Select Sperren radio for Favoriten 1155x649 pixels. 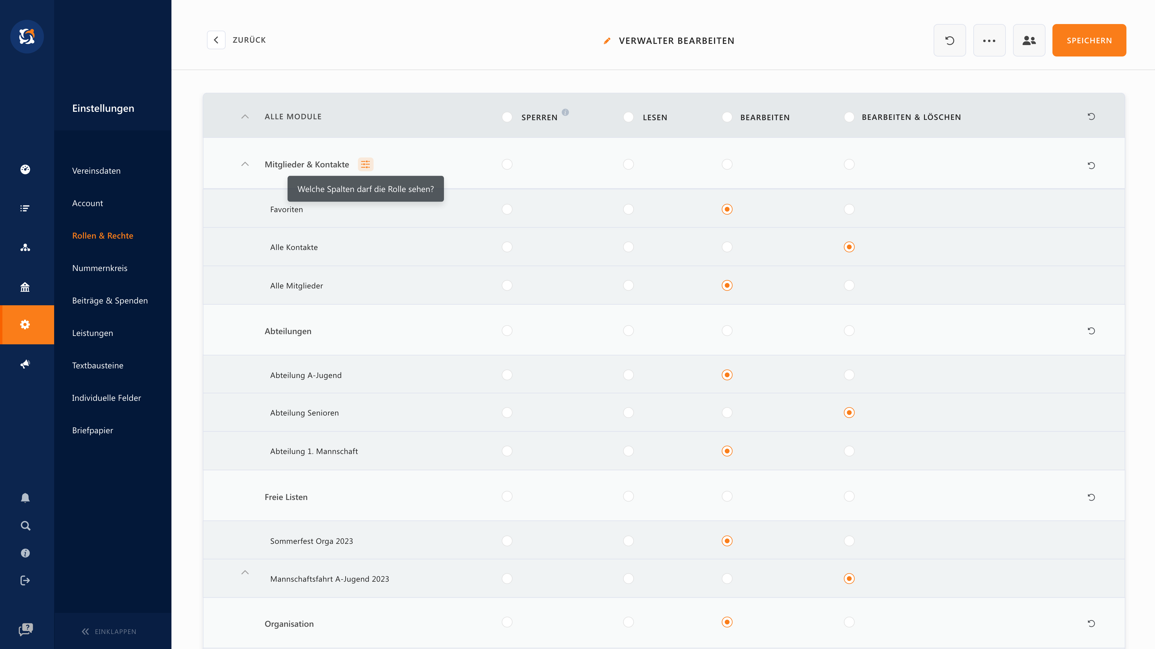point(507,209)
